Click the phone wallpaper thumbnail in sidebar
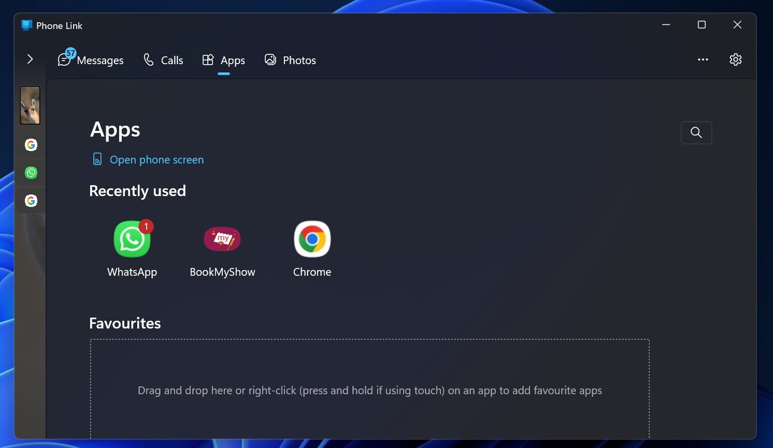773x448 pixels. 30,105
